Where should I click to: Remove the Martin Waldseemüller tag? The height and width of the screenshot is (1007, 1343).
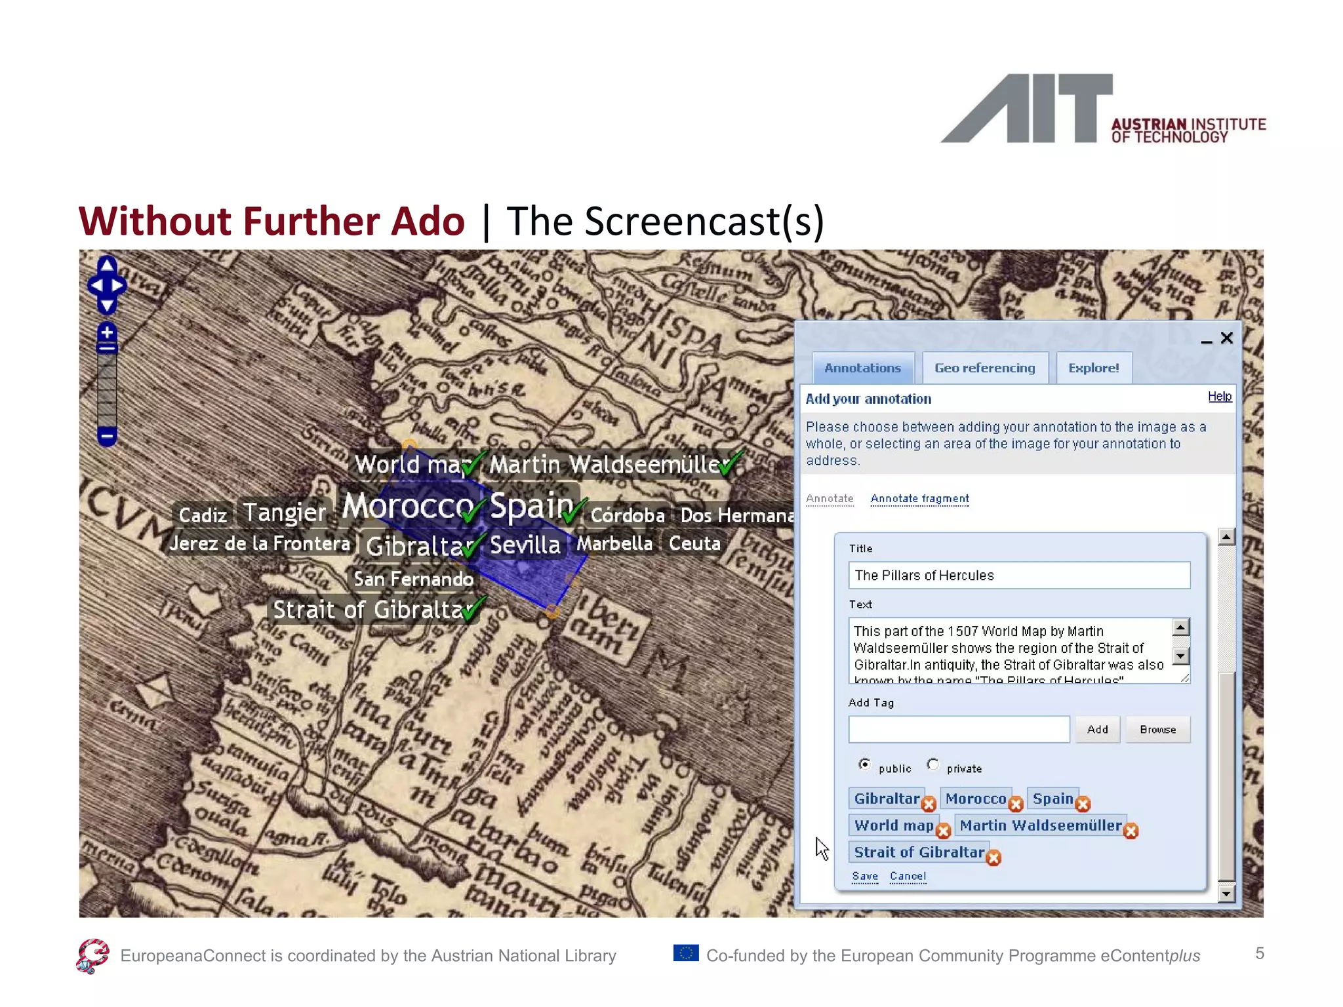pyautogui.click(x=1131, y=831)
